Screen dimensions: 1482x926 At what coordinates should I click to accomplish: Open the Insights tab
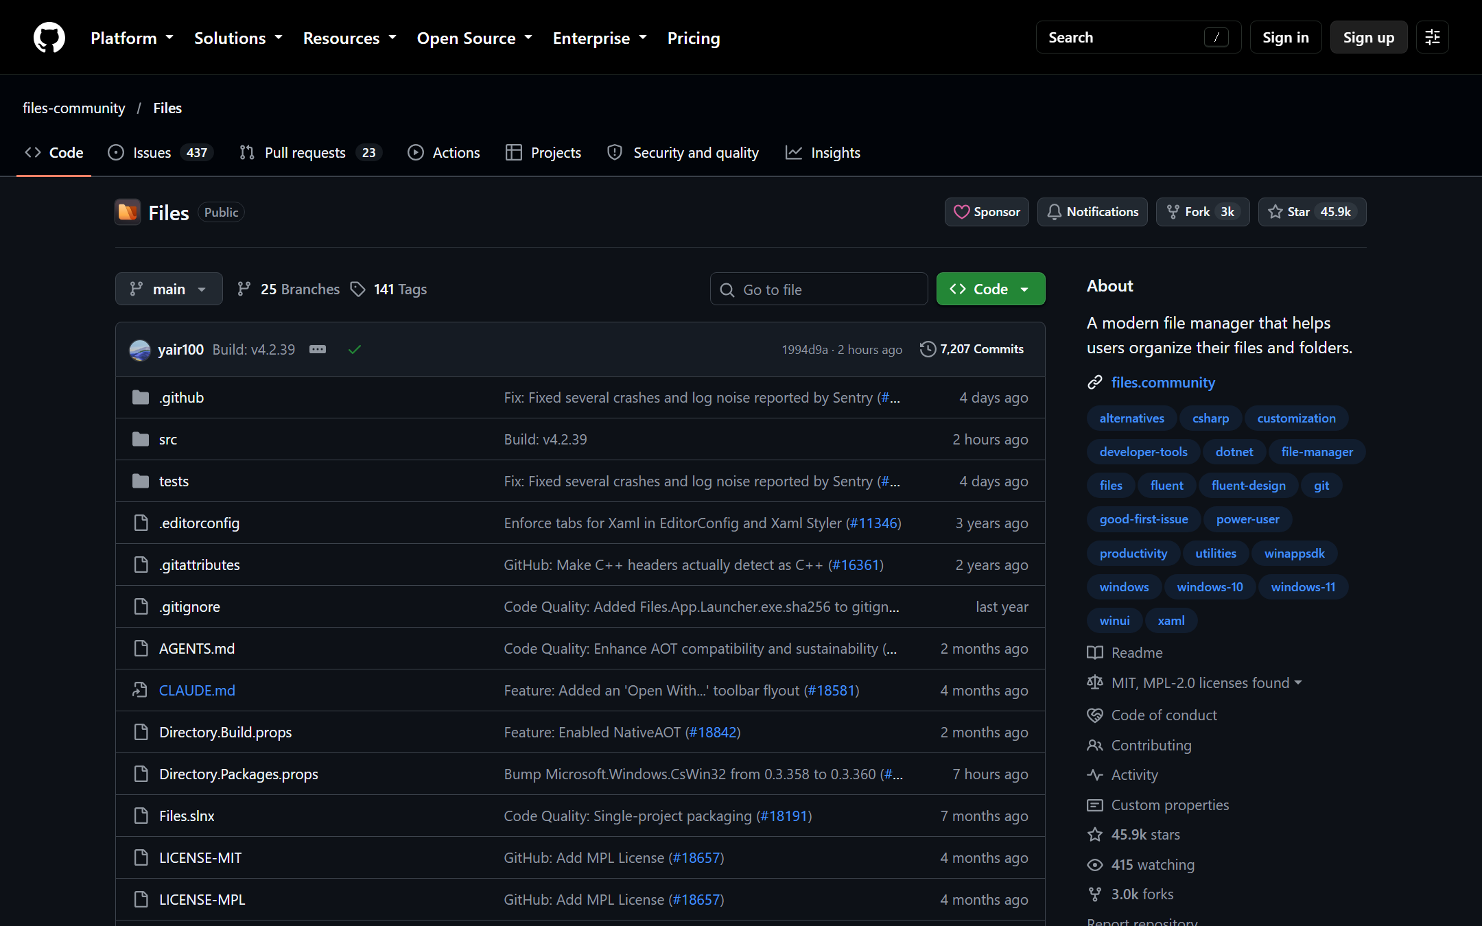point(823,153)
